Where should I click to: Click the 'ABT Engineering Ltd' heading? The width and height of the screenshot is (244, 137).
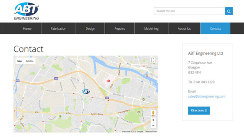point(205,53)
